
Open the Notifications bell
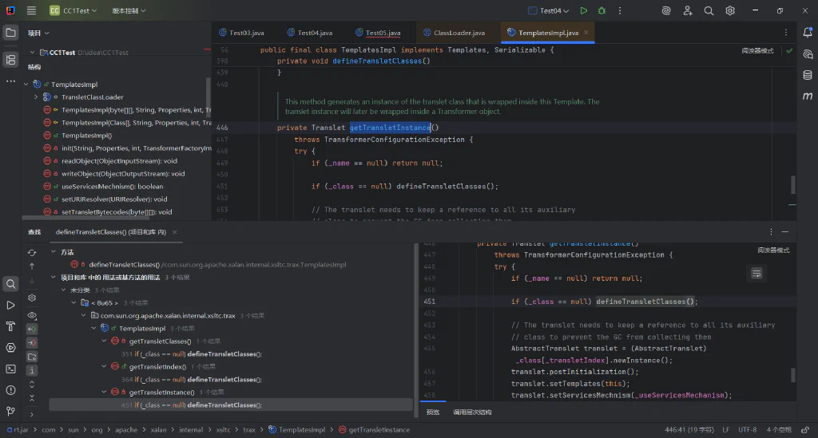coord(808,32)
